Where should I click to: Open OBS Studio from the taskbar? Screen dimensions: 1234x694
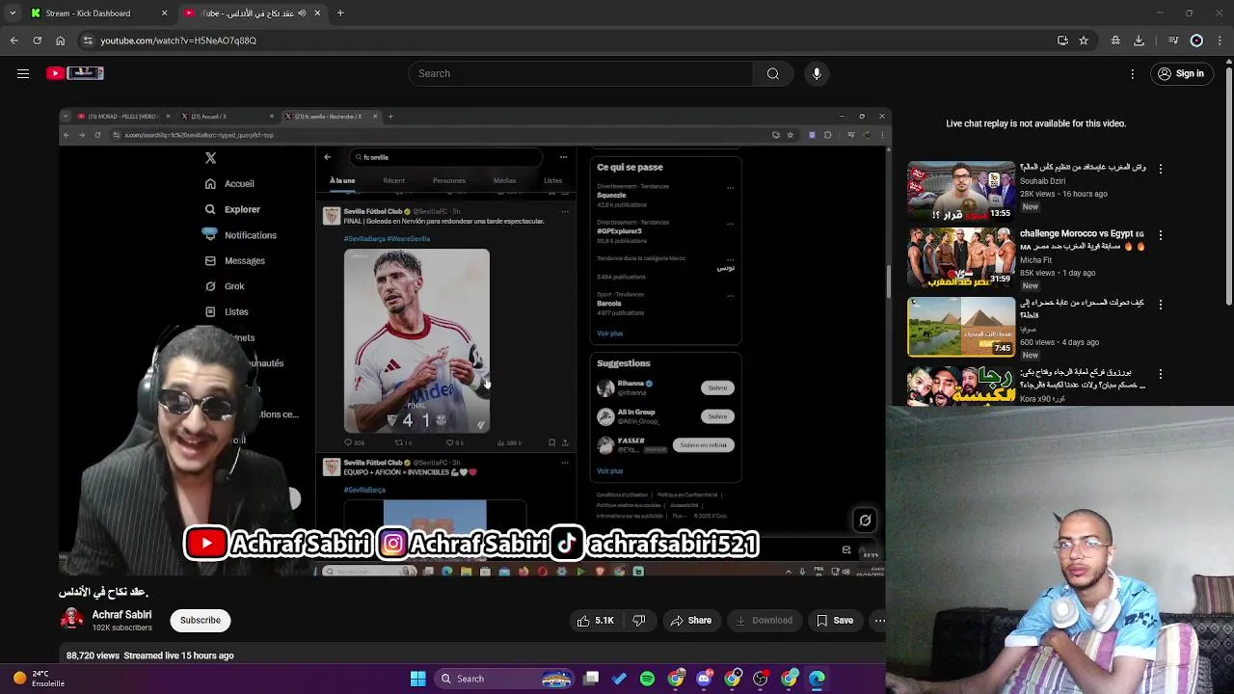point(761,679)
